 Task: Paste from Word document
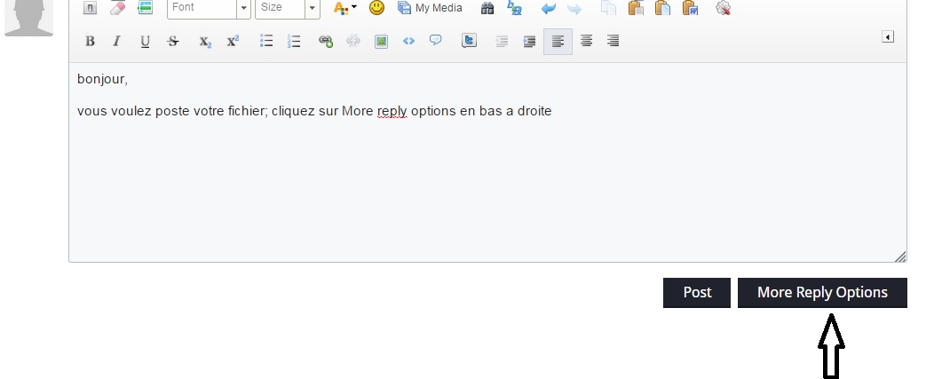pyautogui.click(x=690, y=8)
